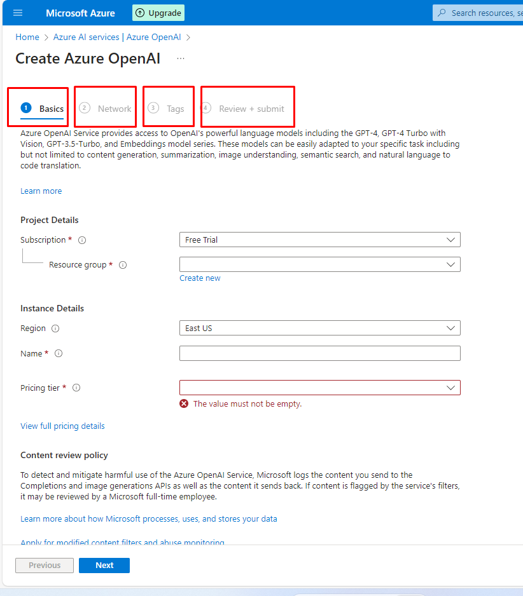Click the Upgrade button in header
Viewport: 523px width, 596px height.
point(158,13)
